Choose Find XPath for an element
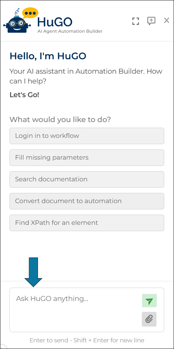The height and width of the screenshot is (349, 174). [87, 223]
